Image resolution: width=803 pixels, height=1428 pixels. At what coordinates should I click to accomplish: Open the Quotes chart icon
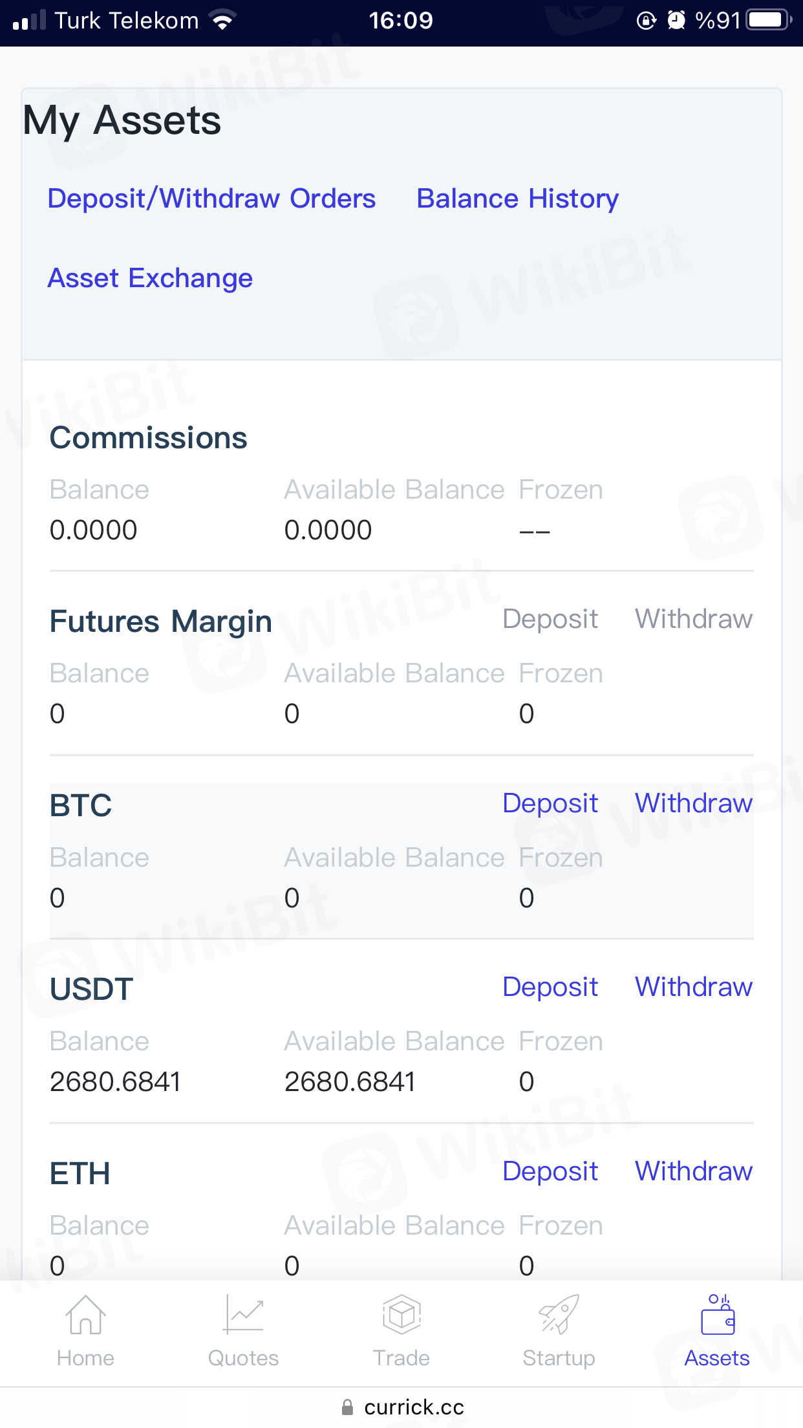[x=243, y=1315]
